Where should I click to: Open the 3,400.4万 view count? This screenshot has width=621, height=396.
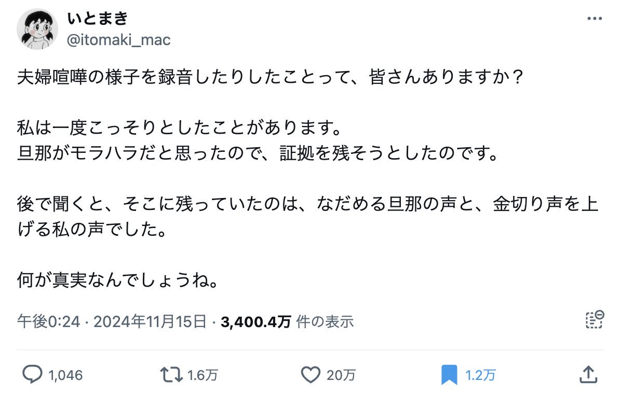coord(255,322)
